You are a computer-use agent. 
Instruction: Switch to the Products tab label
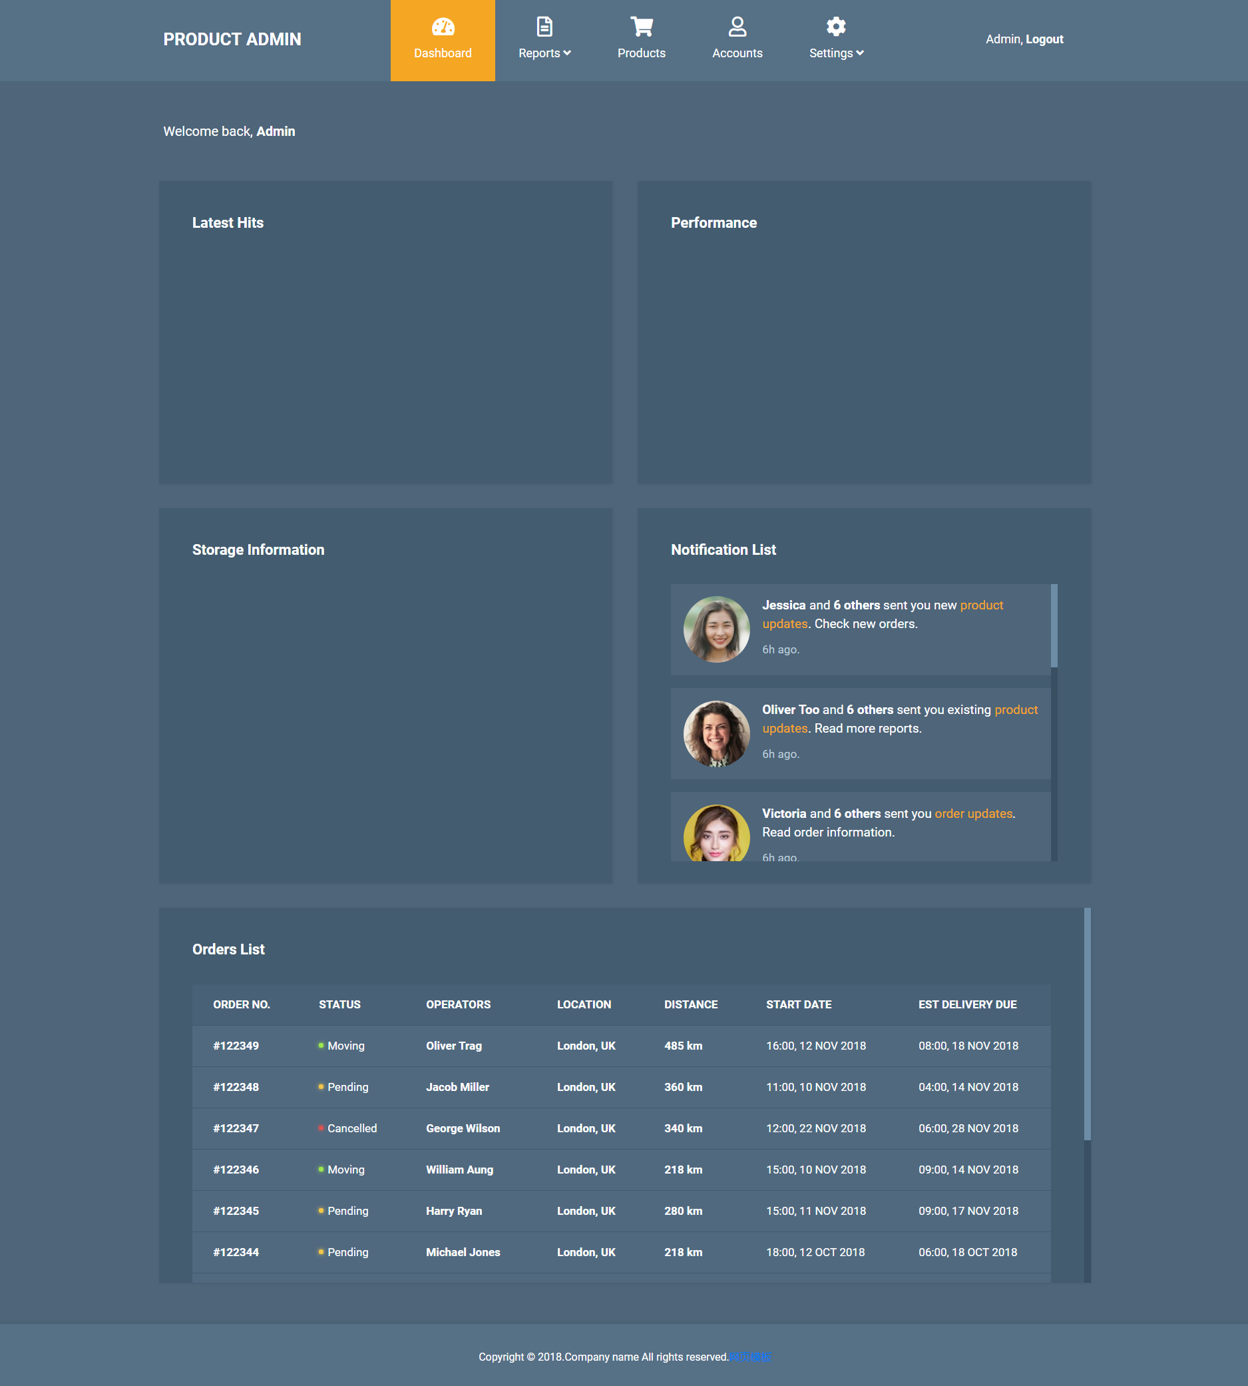(641, 53)
